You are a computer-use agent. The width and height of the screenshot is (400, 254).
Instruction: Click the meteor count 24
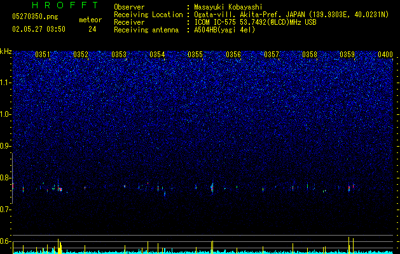[x=92, y=29]
